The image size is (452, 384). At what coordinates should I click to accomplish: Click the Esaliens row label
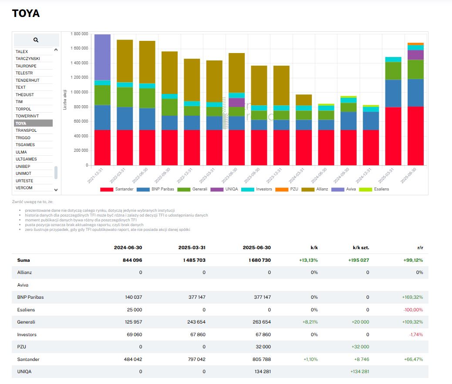click(x=26, y=310)
